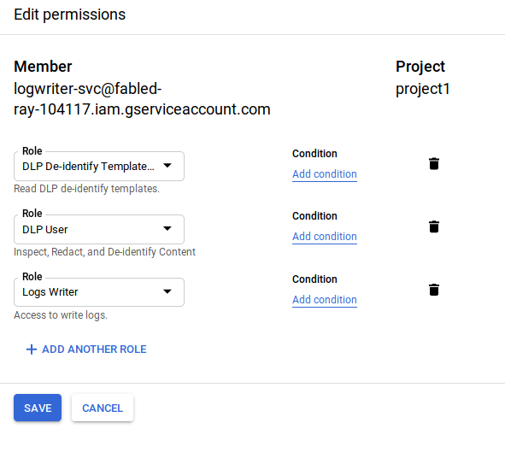Click the Member heading label

43,67
